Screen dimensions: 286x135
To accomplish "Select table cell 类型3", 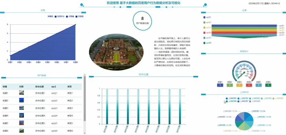I will coord(70,108).
